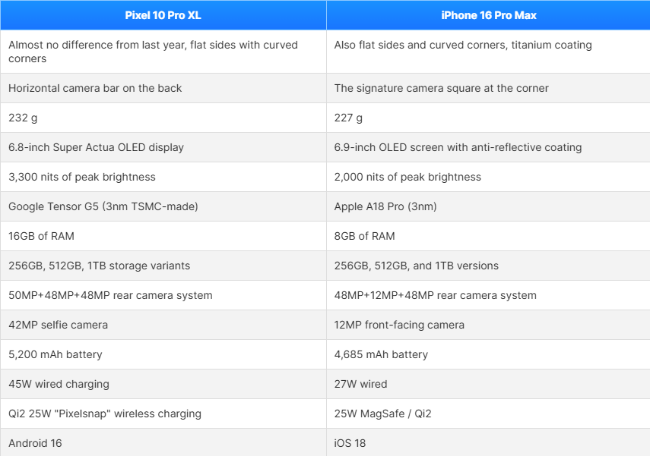Select the 8GB of RAM cell

pos(488,236)
